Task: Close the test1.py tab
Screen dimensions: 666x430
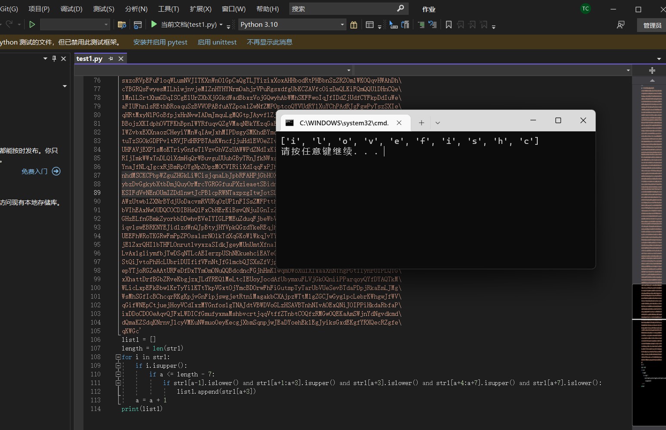Action: [121, 58]
